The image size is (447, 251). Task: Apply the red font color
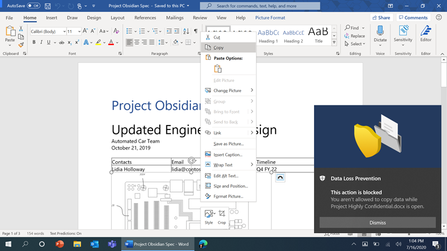click(x=111, y=42)
